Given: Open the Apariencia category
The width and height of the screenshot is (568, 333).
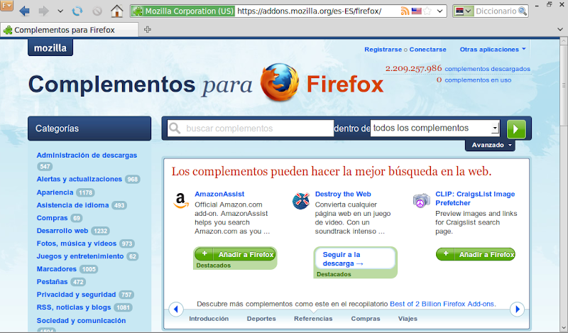Looking at the screenshot, I should pos(55,192).
